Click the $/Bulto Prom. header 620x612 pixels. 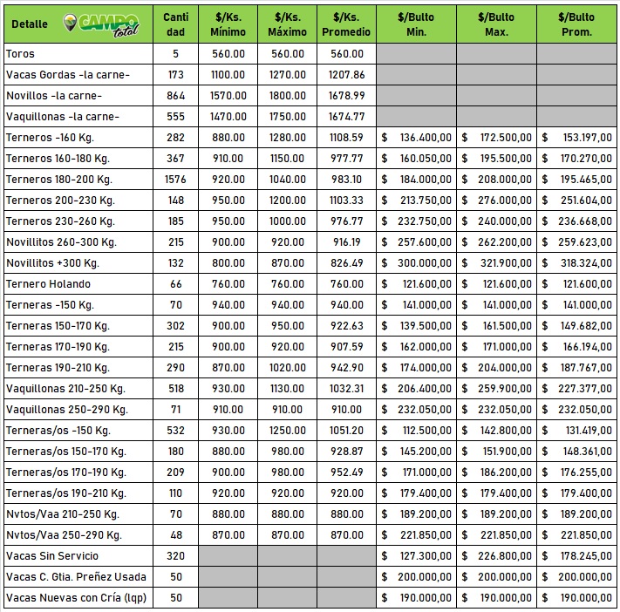pyautogui.click(x=576, y=24)
